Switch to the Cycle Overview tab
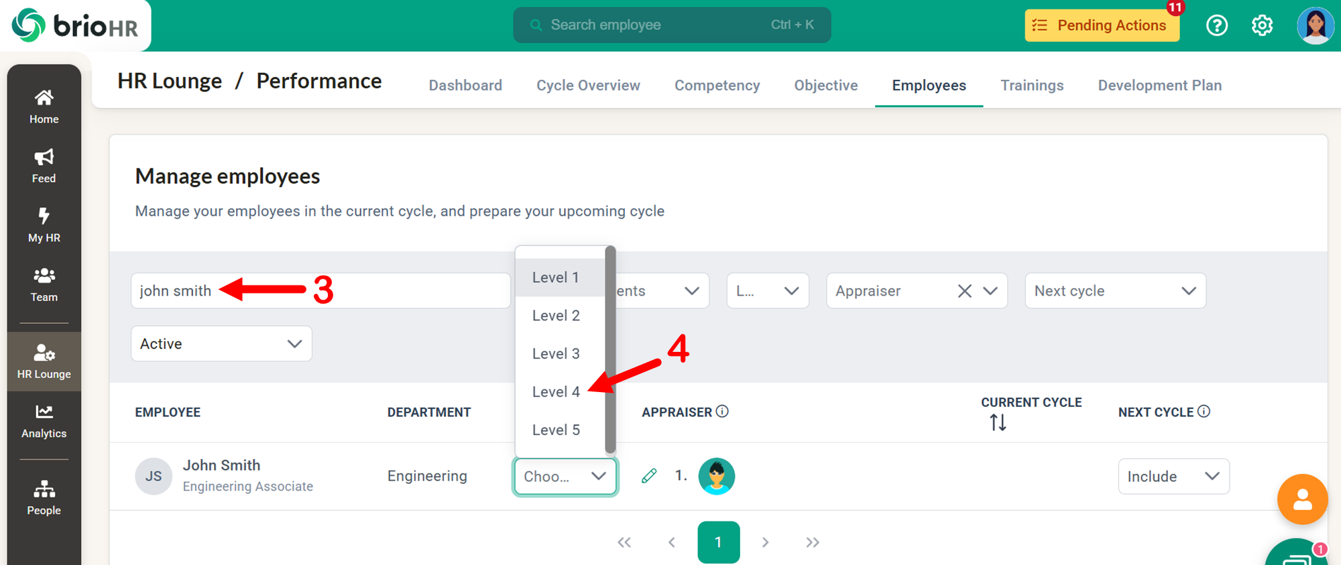Image resolution: width=1341 pixels, height=565 pixels. coord(588,85)
